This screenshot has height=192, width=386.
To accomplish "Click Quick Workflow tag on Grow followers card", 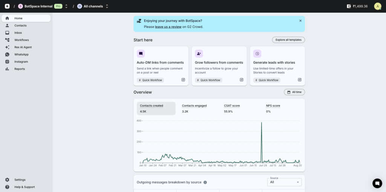I will 208,80.
